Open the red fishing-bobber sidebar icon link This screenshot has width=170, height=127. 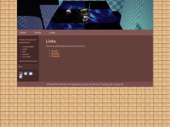pyautogui.click(x=21, y=74)
